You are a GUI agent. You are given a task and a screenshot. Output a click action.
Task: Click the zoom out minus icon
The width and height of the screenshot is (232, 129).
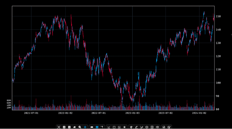tap(69, 127)
